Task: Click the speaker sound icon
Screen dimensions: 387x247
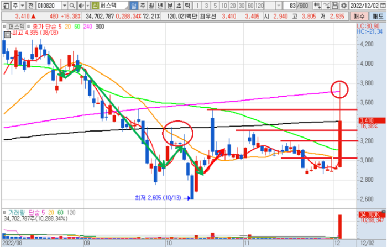Action: click(81, 6)
